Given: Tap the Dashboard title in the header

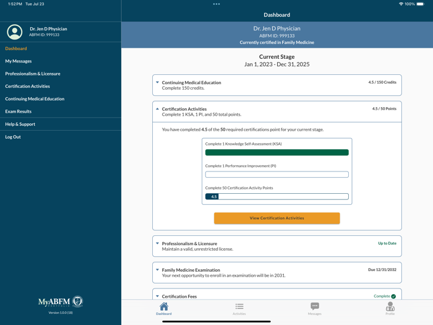Looking at the screenshot, I should pos(277,15).
